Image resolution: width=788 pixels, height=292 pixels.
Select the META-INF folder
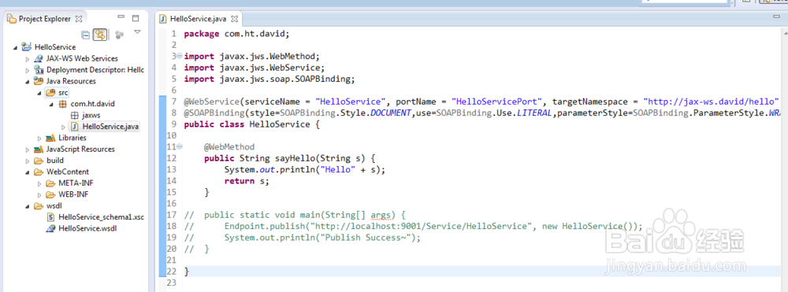click(x=76, y=183)
